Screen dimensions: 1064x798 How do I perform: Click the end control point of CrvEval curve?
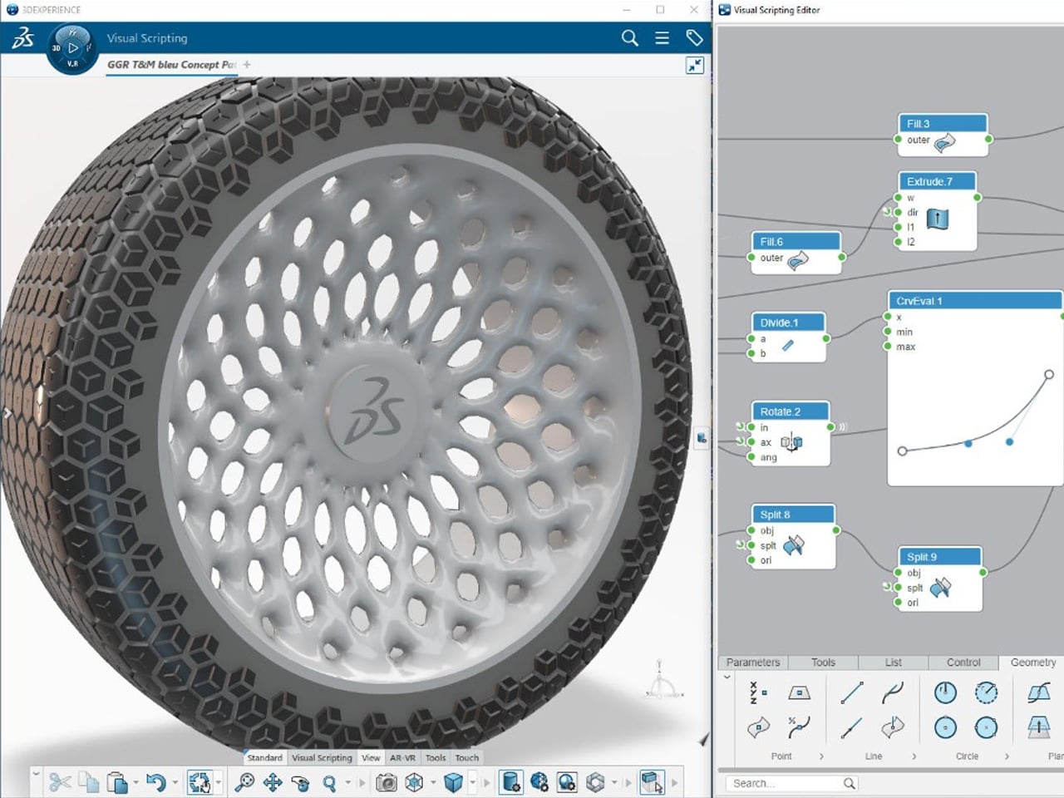tap(1049, 375)
